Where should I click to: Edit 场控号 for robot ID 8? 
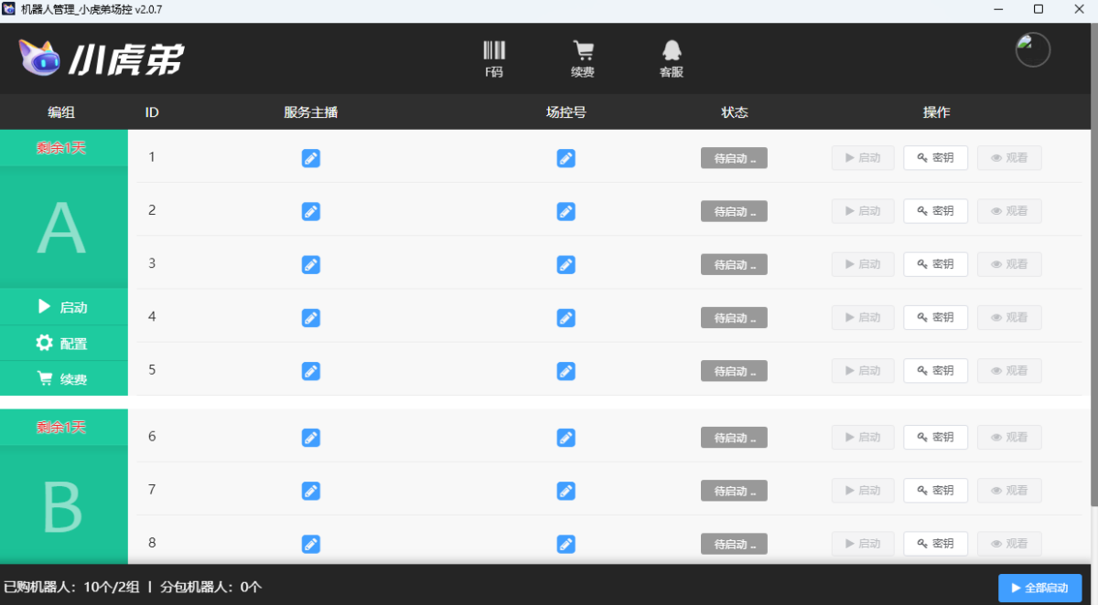pyautogui.click(x=566, y=545)
